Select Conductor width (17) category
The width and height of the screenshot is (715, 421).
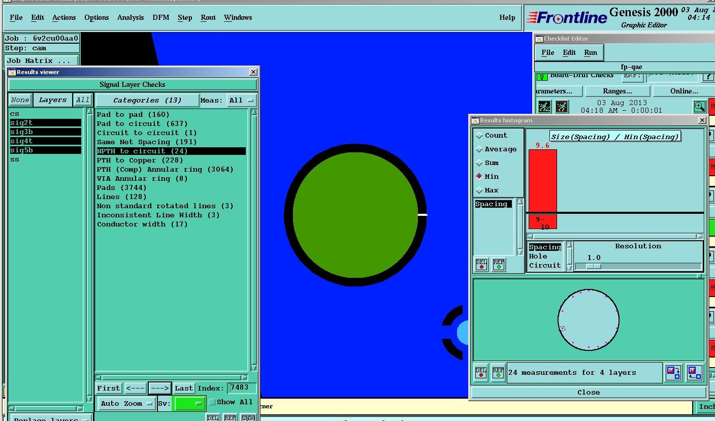[x=142, y=224]
